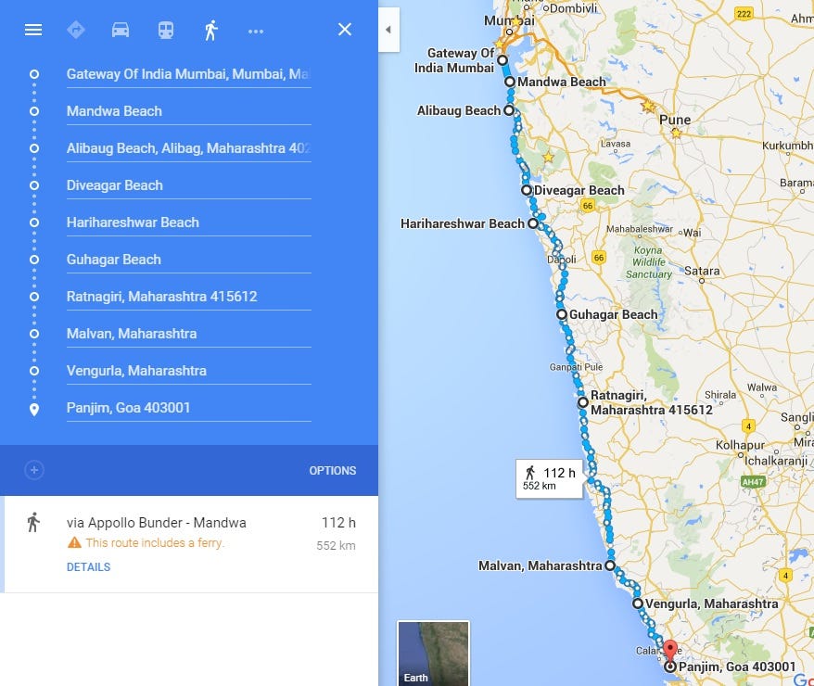Select best travel mode directions icon
Screen dimensions: 814x686
tap(76, 30)
